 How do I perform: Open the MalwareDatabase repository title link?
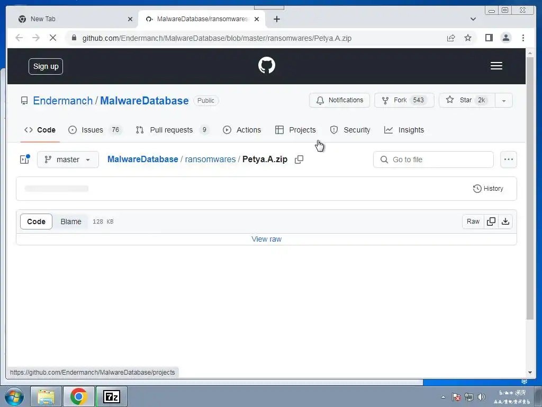[144, 101]
